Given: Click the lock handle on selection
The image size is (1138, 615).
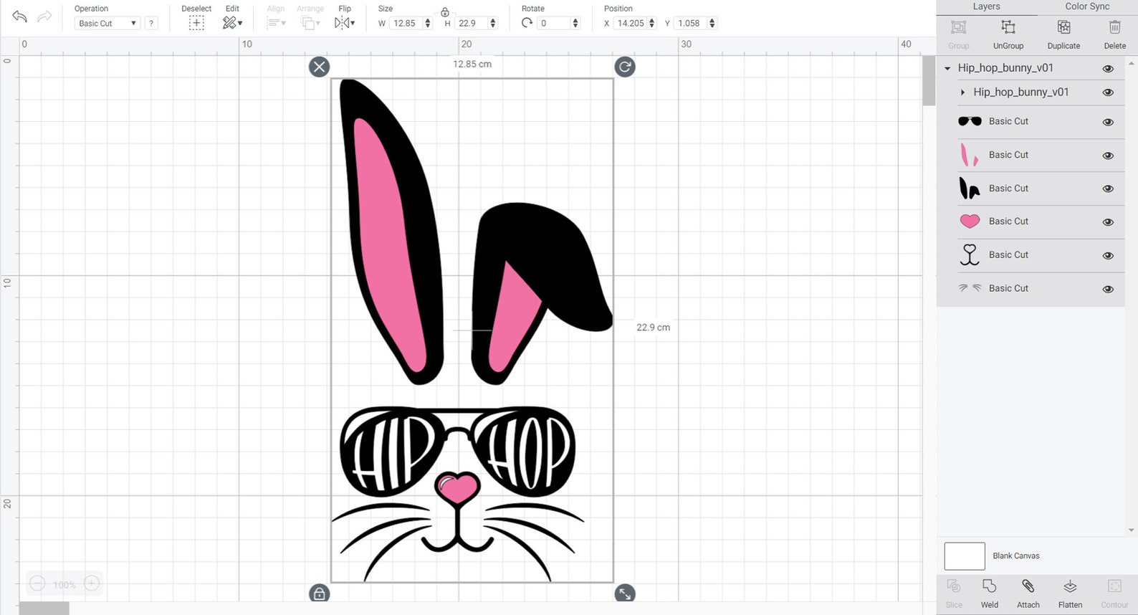Looking at the screenshot, I should point(319,593).
